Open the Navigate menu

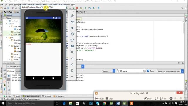point(18,4)
